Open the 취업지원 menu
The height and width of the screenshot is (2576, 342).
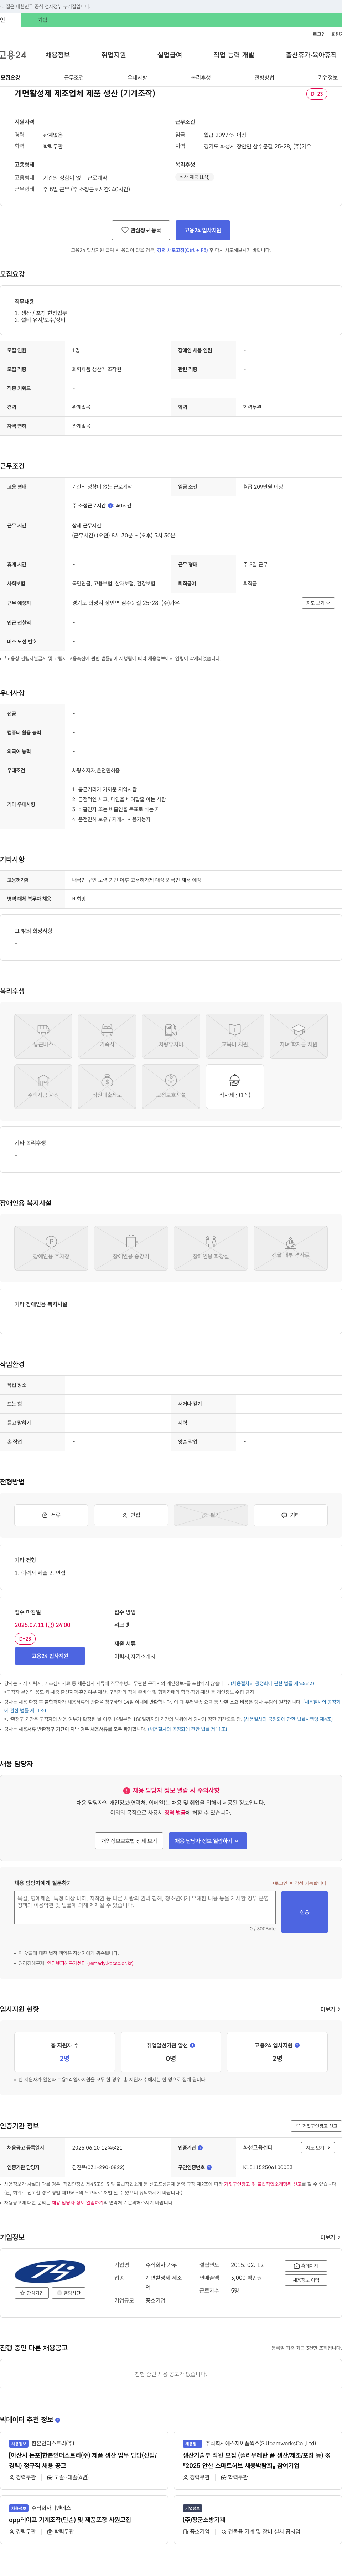click(114, 55)
